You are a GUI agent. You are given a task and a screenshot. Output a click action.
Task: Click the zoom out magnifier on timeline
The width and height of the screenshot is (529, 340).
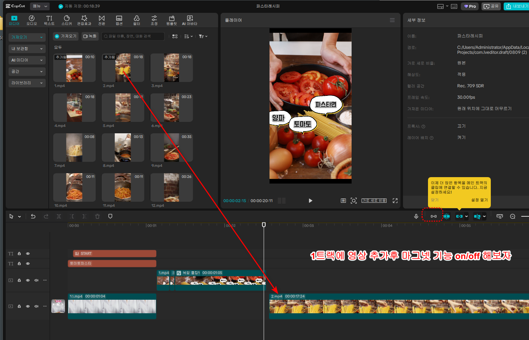click(x=513, y=216)
